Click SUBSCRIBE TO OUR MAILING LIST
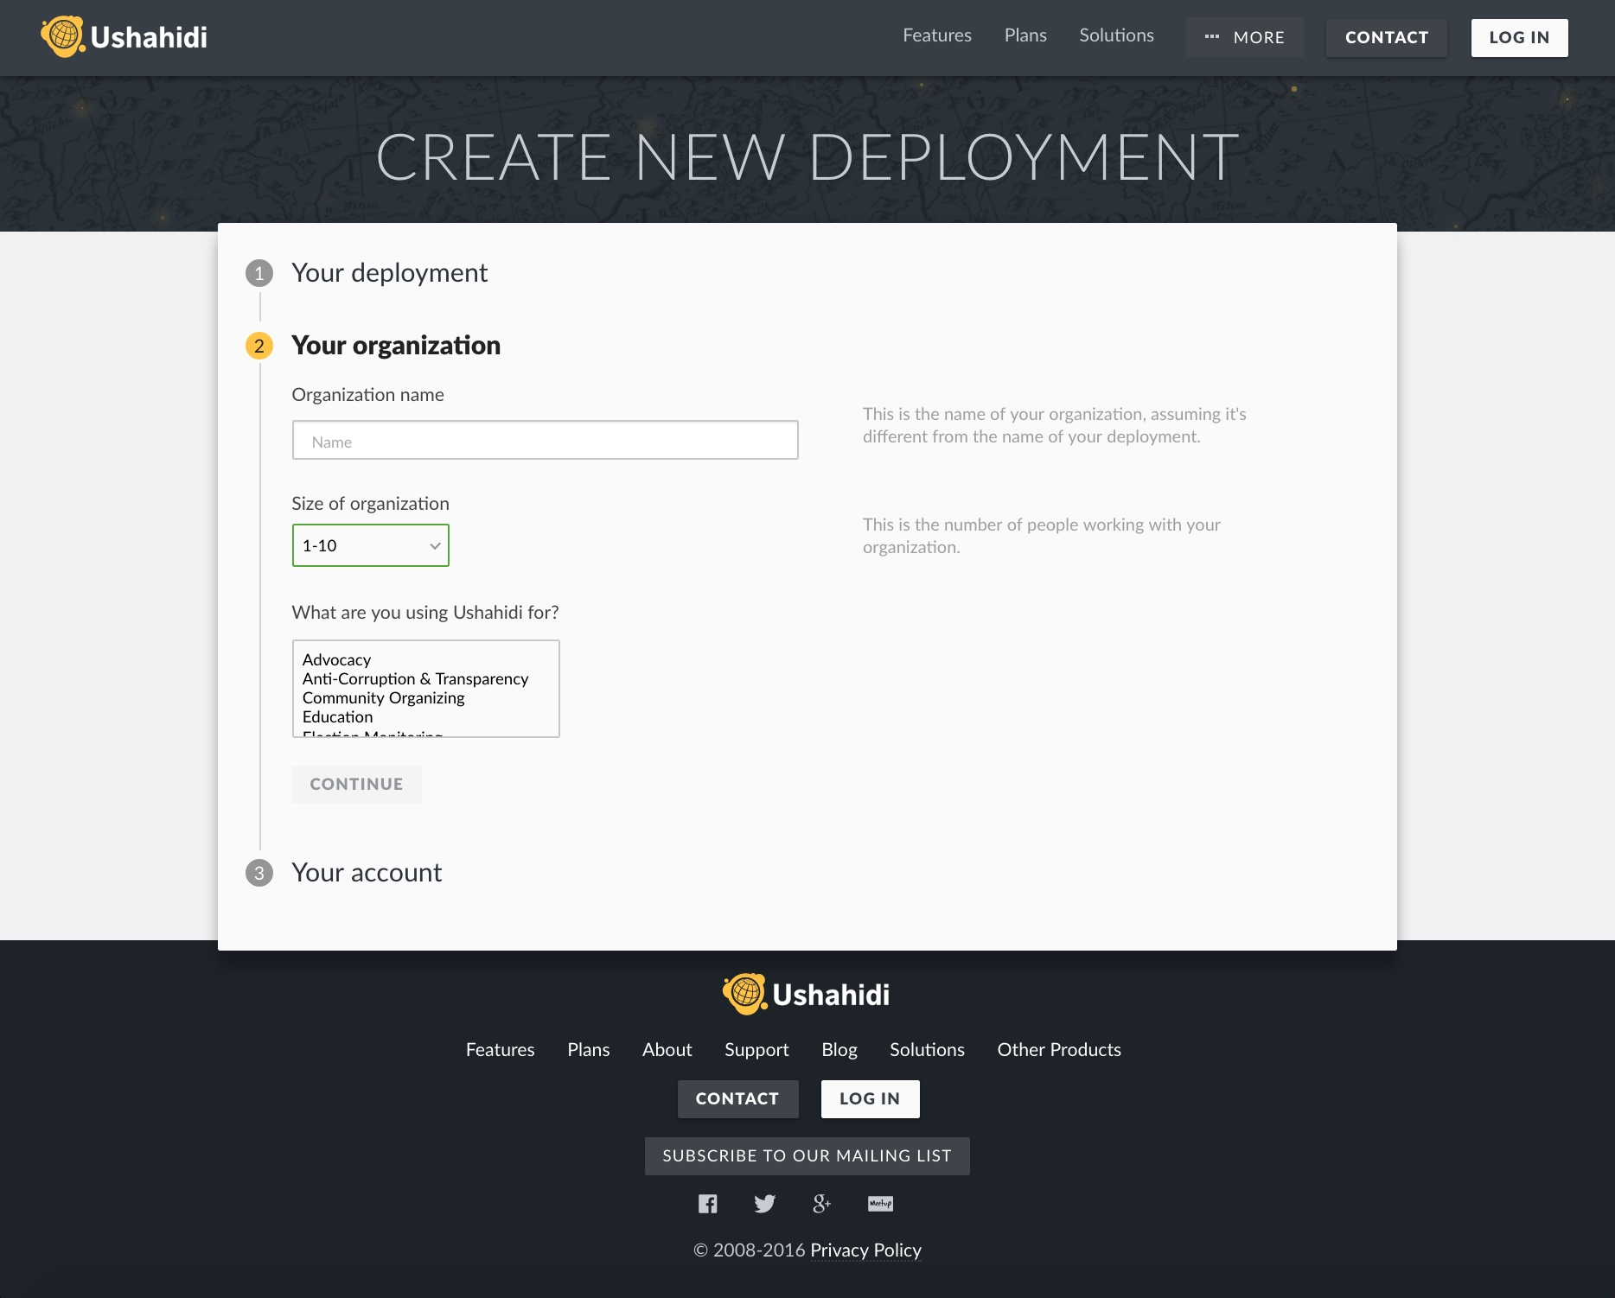 point(806,1155)
